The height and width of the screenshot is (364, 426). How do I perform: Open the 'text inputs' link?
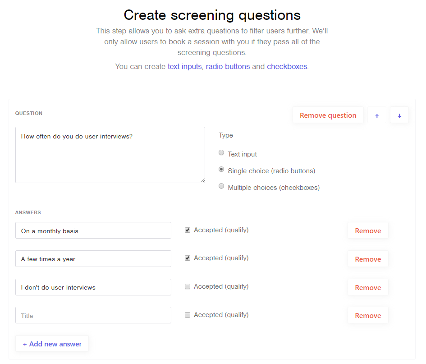[x=184, y=67]
